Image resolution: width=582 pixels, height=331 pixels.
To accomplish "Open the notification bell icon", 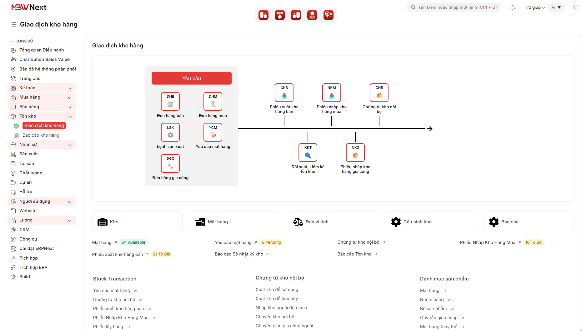I will click(x=513, y=7).
